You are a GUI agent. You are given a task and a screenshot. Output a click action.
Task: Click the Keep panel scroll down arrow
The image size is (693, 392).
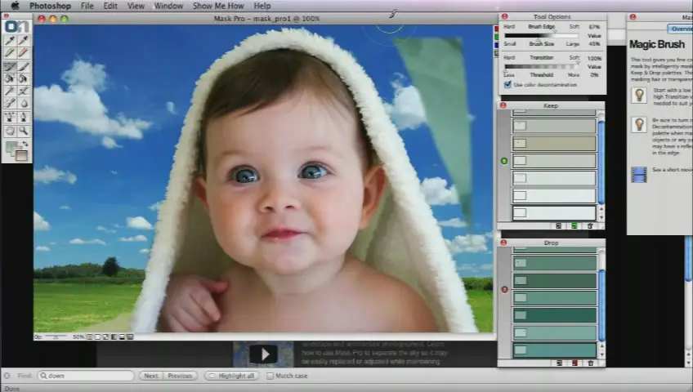[601, 217]
